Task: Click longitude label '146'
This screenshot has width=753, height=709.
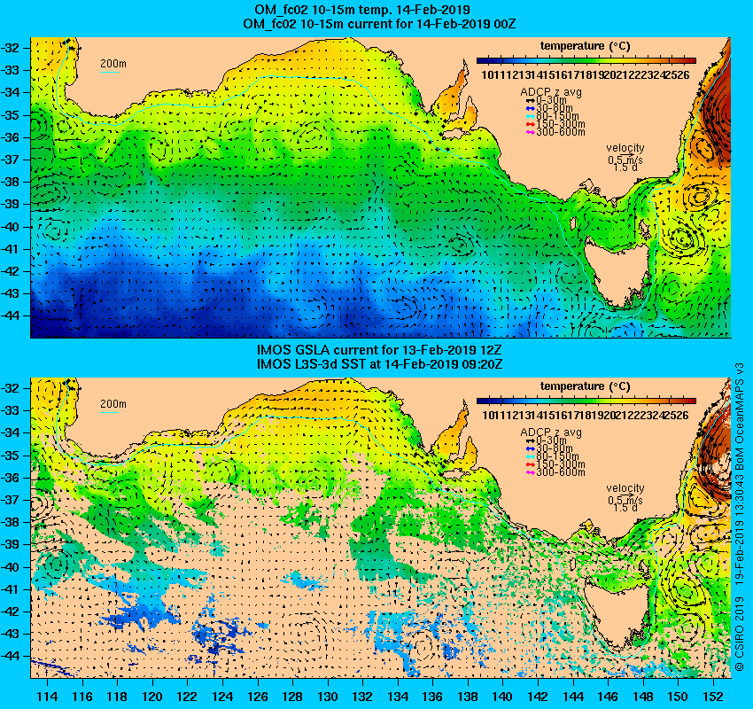Action: (x=608, y=696)
